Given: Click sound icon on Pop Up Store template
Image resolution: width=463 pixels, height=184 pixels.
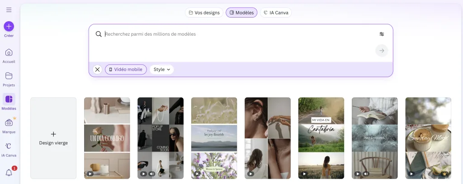Looking at the screenshot, I should point(151,174).
